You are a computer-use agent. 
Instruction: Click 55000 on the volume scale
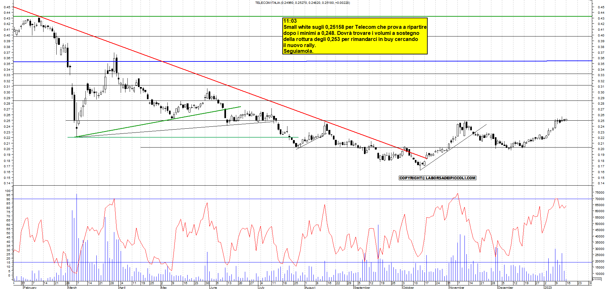pos(600,218)
